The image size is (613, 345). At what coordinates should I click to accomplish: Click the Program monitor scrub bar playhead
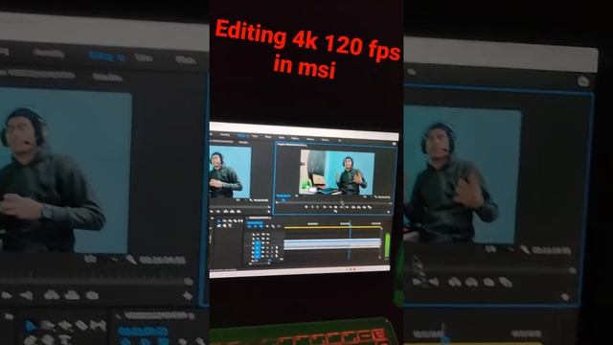click(x=342, y=202)
